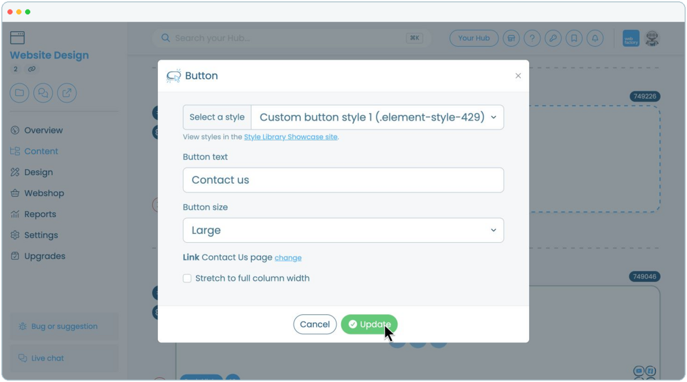Click the 749226 block ID badge
687x382 pixels.
coord(645,96)
